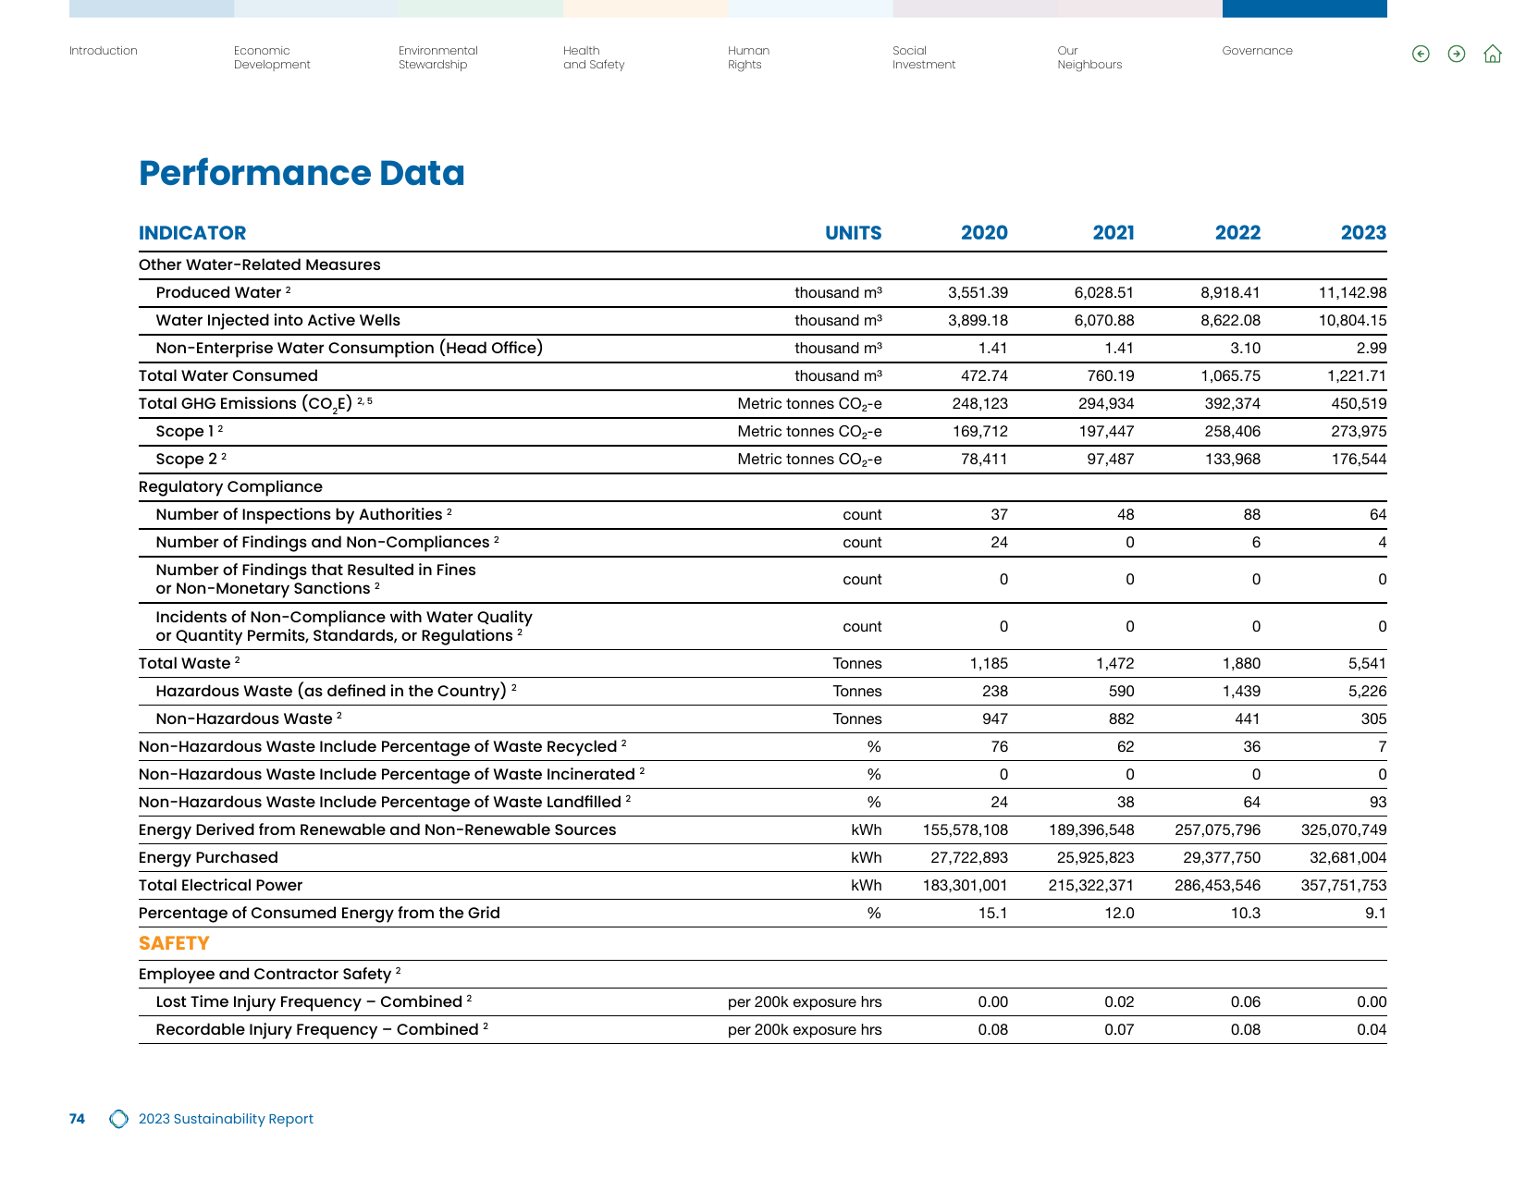Go to the next page arrow
This screenshot has width=1526, height=1179.
[1457, 55]
